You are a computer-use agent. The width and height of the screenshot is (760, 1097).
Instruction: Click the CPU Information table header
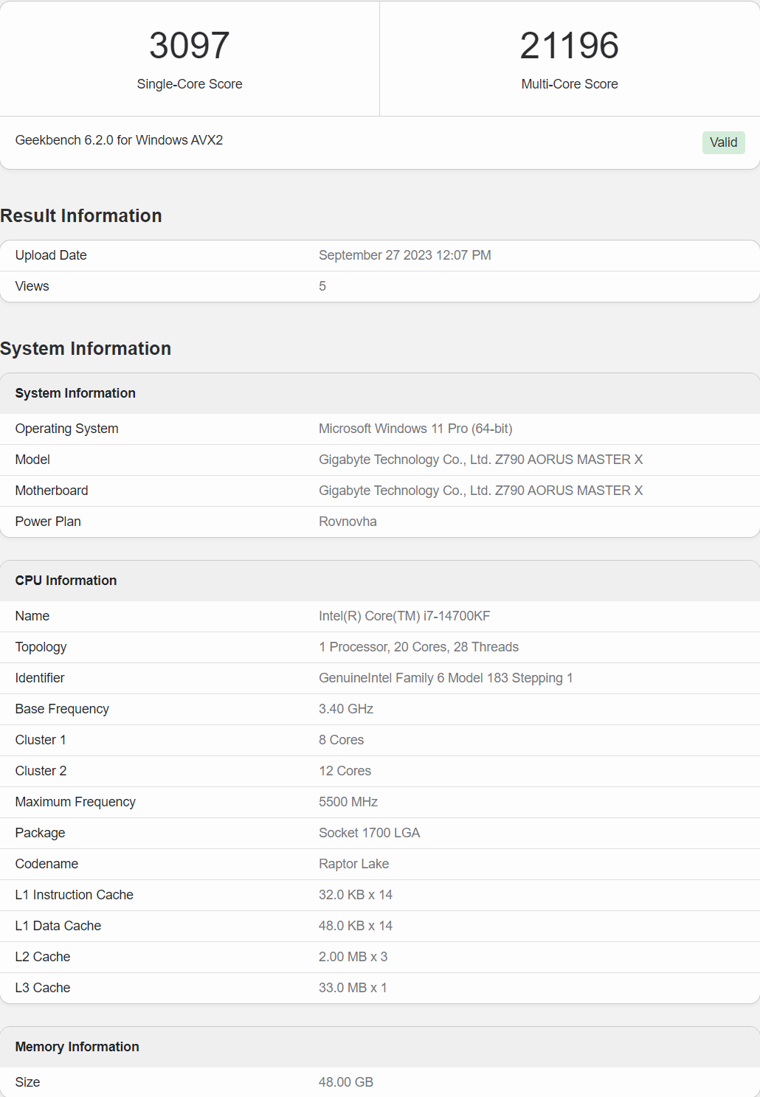66,581
